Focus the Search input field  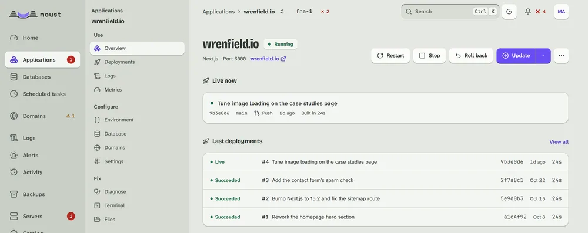point(450,12)
